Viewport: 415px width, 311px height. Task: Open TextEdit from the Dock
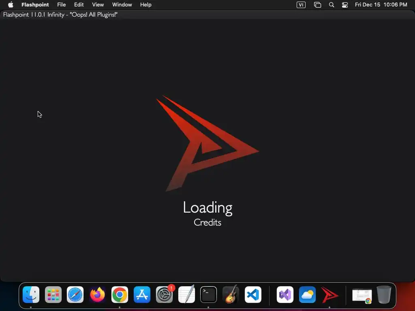click(x=186, y=295)
